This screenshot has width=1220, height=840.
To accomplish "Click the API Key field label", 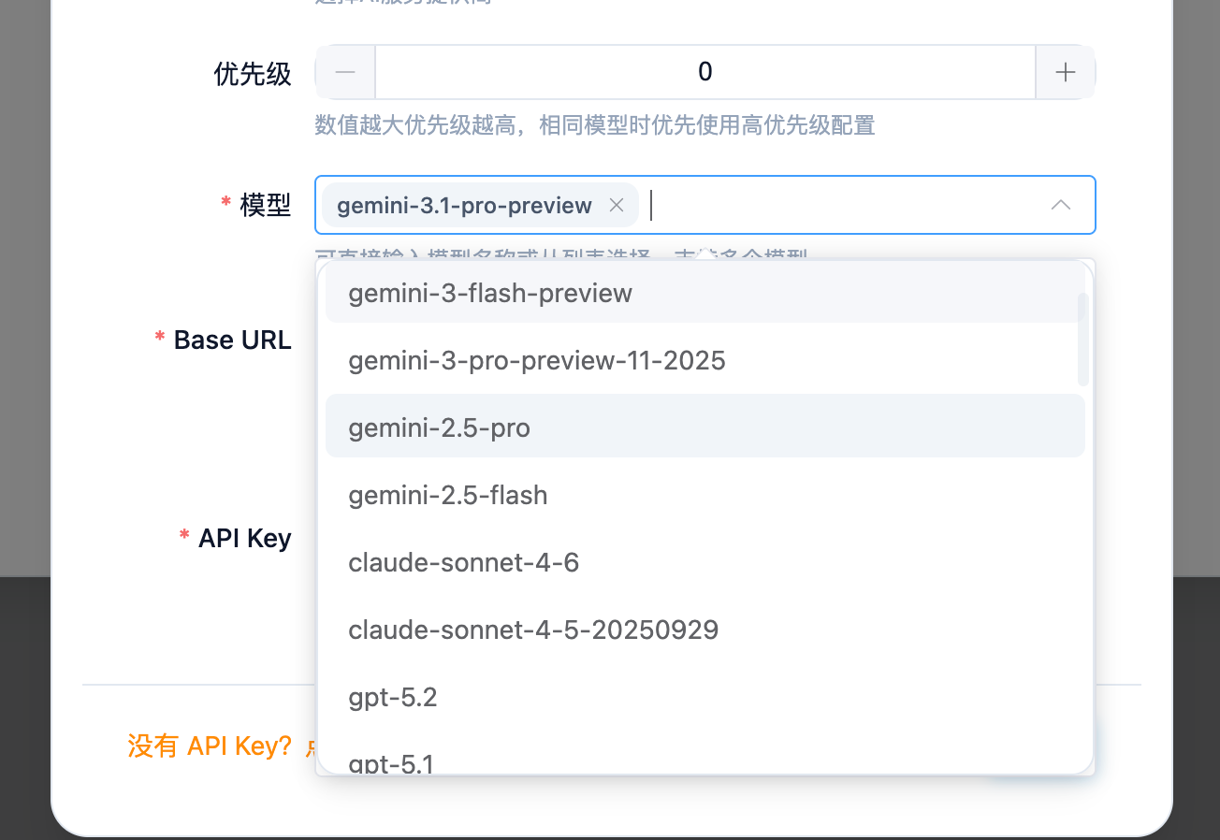I will pos(244,538).
